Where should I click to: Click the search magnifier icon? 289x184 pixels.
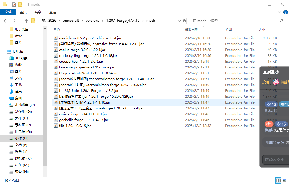281,21
